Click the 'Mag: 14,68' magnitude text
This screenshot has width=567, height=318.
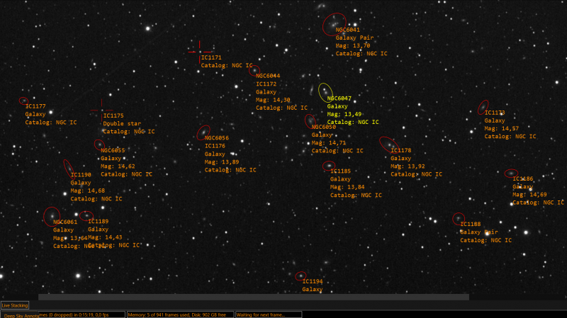[x=88, y=191]
